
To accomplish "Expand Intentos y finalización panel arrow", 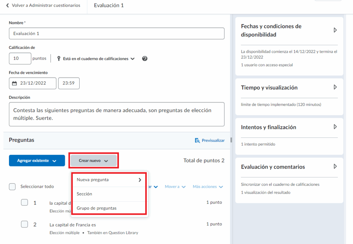I will 335,127.
